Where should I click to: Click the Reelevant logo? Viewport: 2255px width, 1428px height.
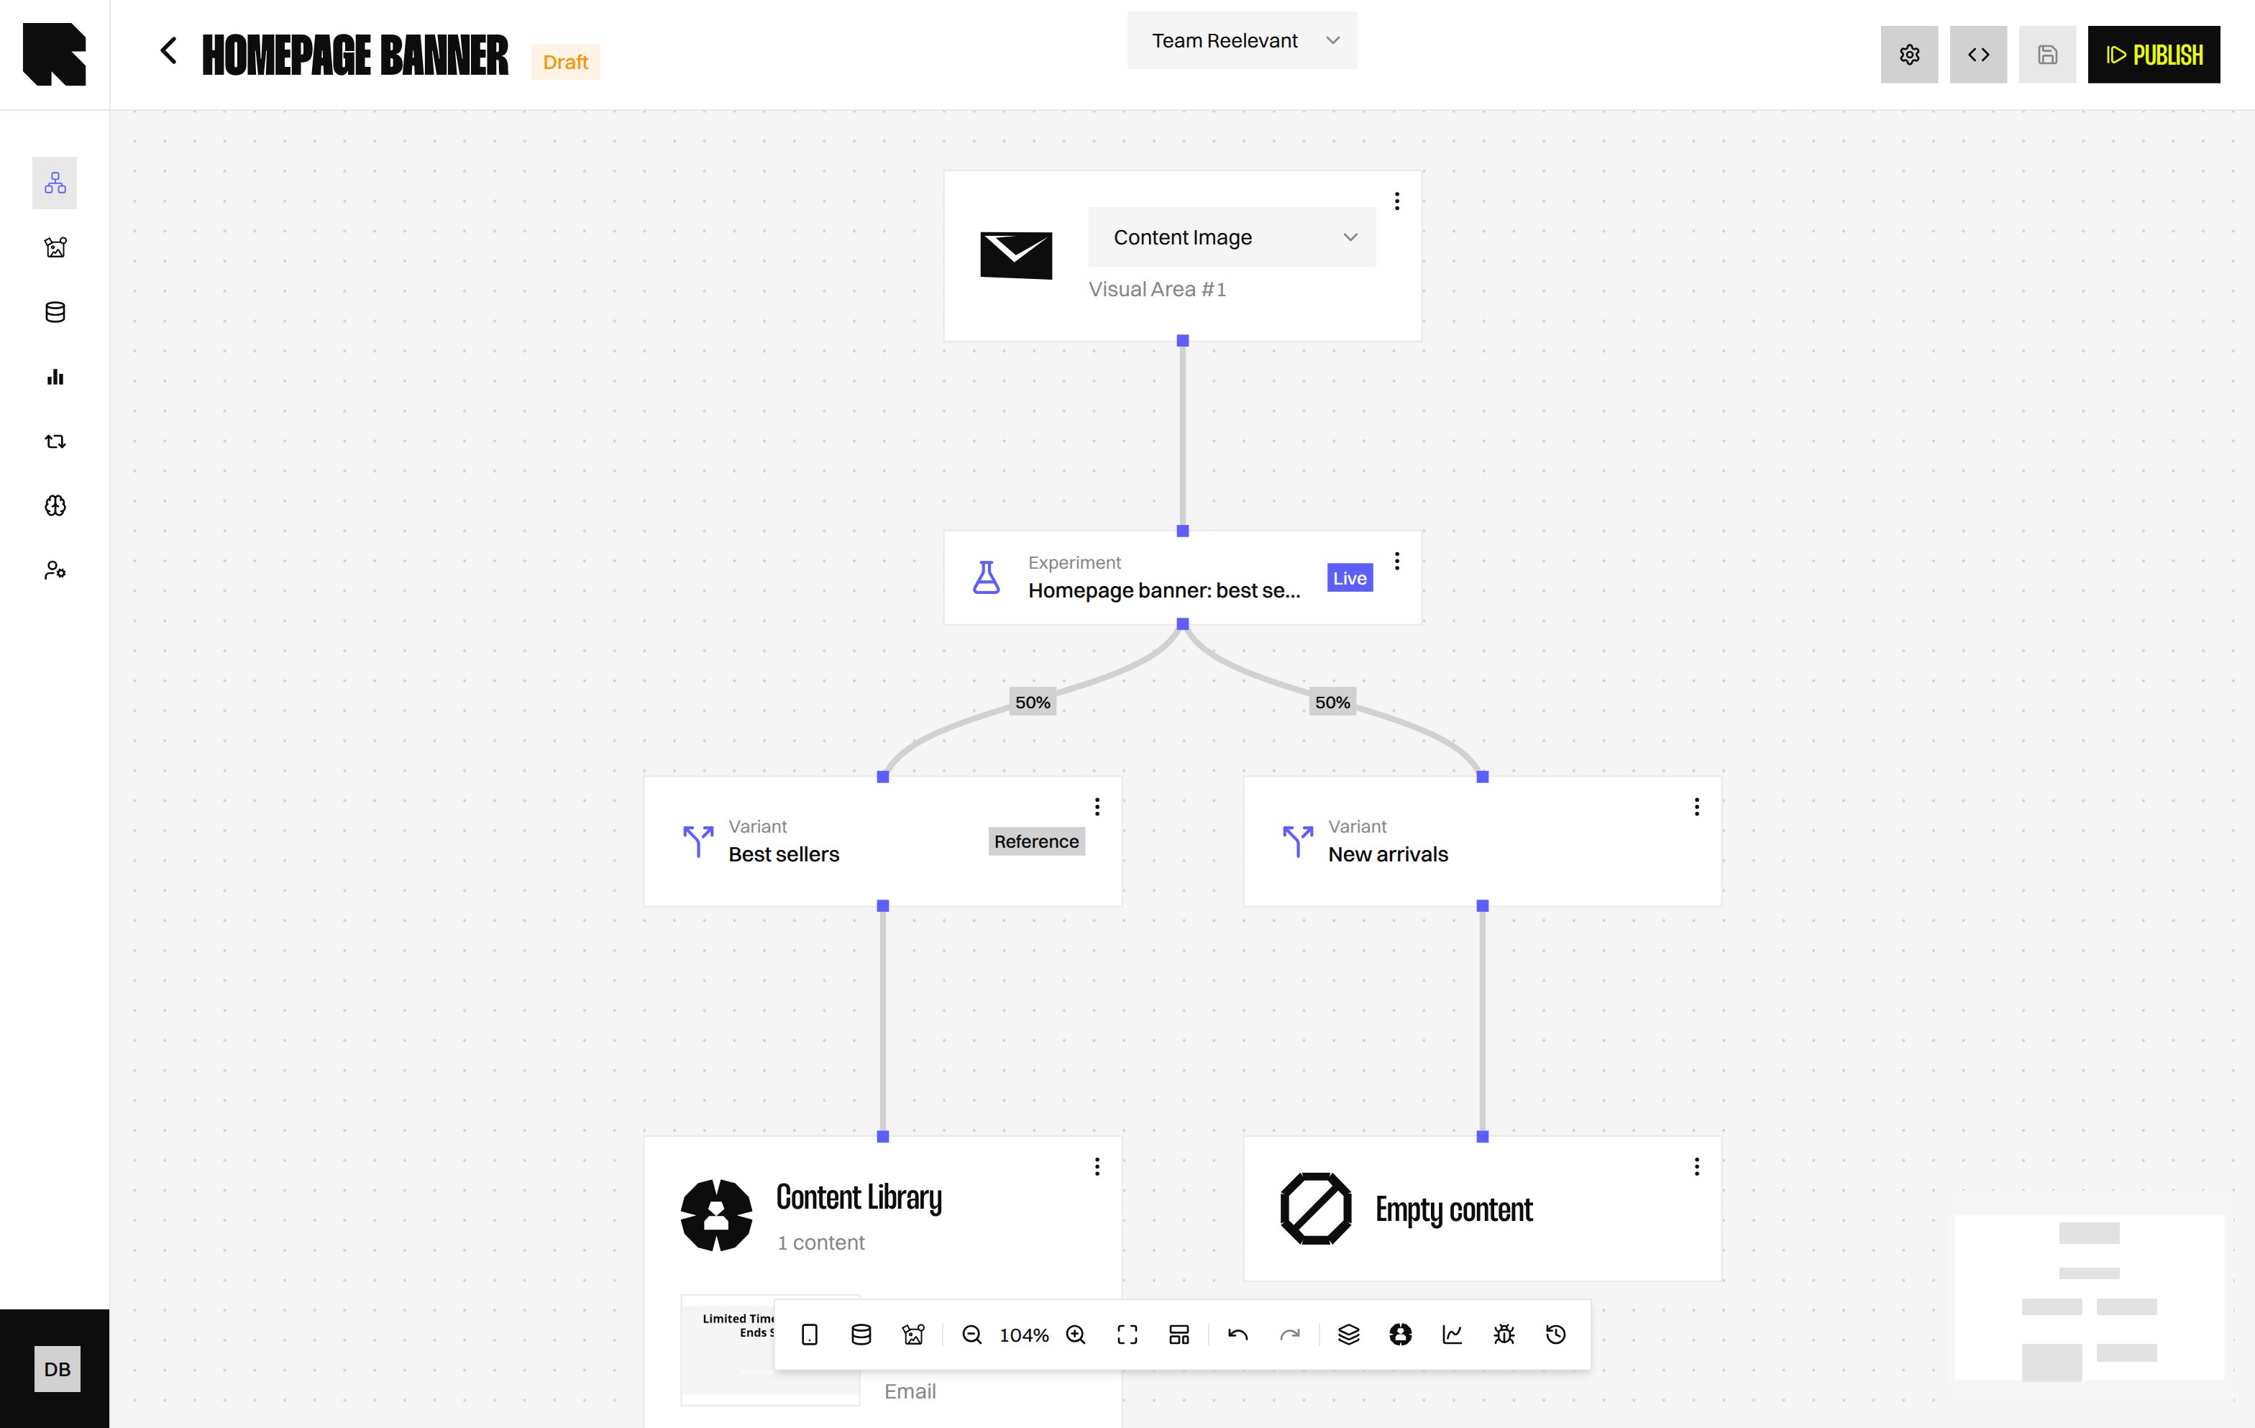click(x=55, y=55)
